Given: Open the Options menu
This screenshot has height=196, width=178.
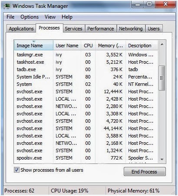Looking at the screenshot, I should tap(30, 17).
